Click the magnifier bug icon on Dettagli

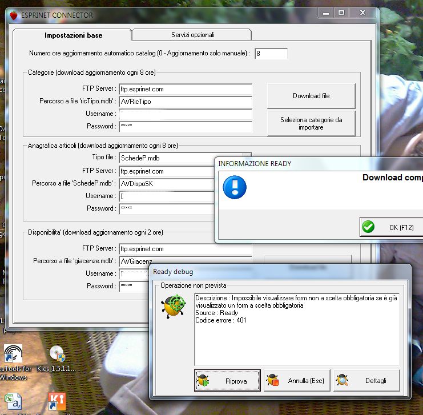342,380
